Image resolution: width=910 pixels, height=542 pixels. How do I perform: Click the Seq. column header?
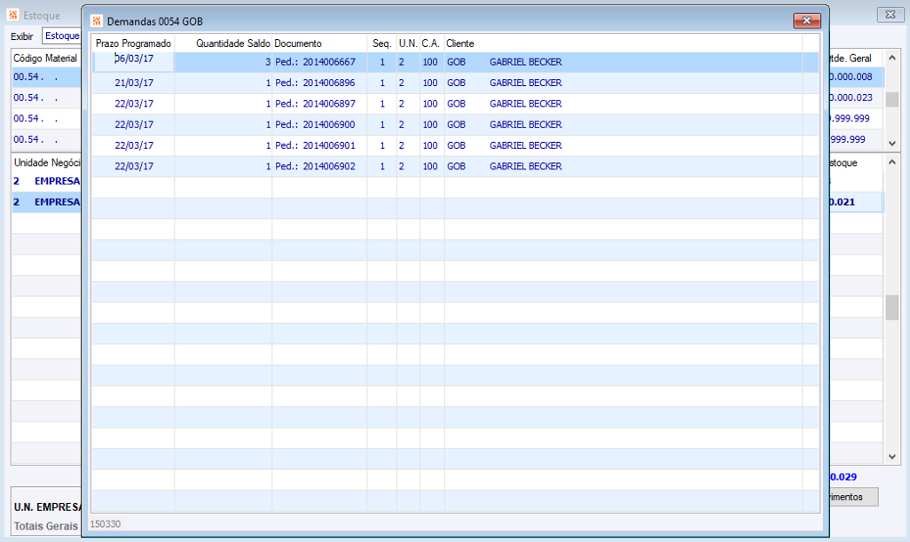[x=382, y=43]
